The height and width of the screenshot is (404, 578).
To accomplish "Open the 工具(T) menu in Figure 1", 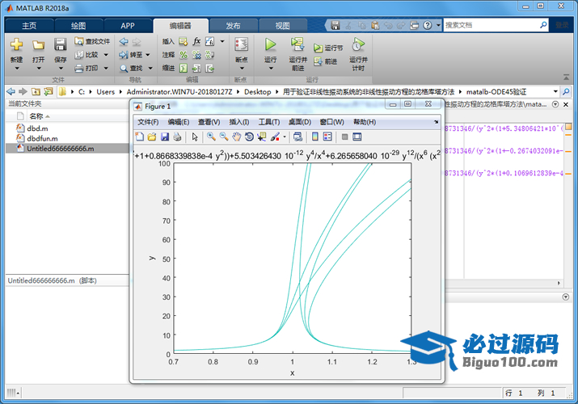I will pos(269,122).
